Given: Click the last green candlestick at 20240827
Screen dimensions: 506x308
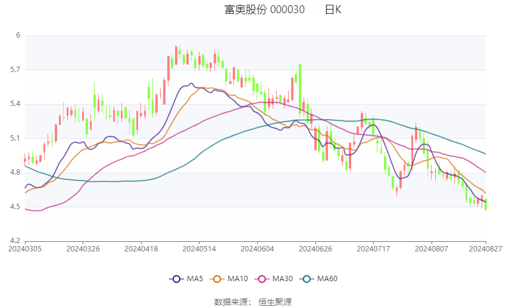Looking at the screenshot, I should click(486, 205).
